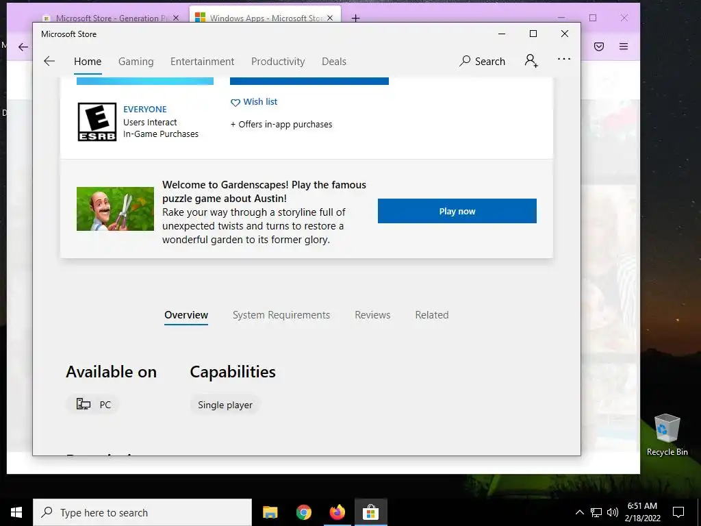Open the Productivity tab

278,62
